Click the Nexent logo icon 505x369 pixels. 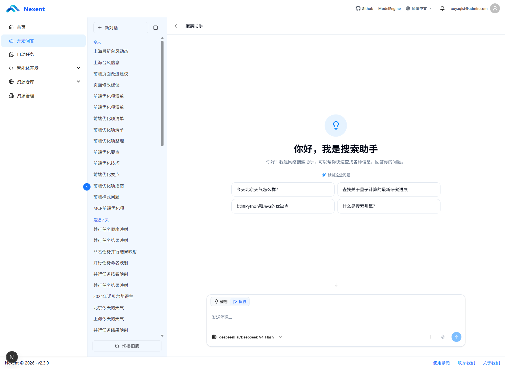pyautogui.click(x=13, y=9)
